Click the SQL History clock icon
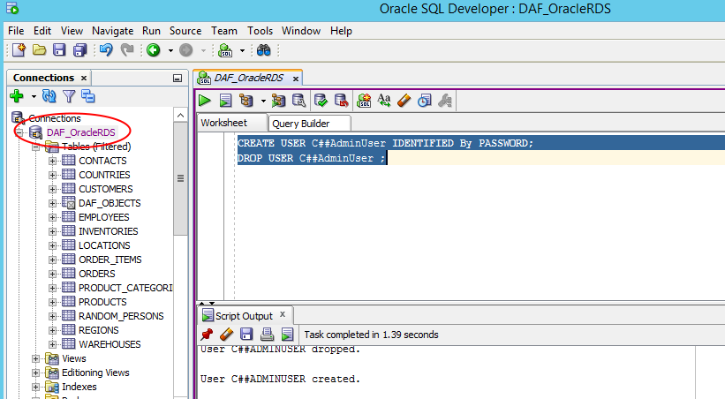Screen dimensions: 725x399 (425, 101)
